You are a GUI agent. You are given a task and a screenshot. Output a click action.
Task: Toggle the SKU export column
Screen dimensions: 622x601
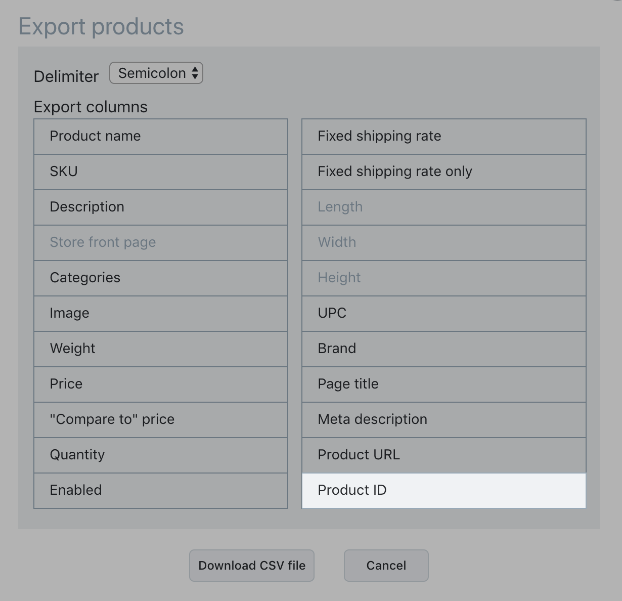click(x=161, y=172)
